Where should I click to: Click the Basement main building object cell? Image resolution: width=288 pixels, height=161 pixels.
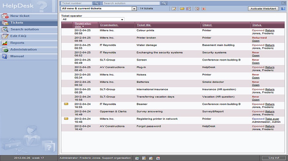coord(218,45)
